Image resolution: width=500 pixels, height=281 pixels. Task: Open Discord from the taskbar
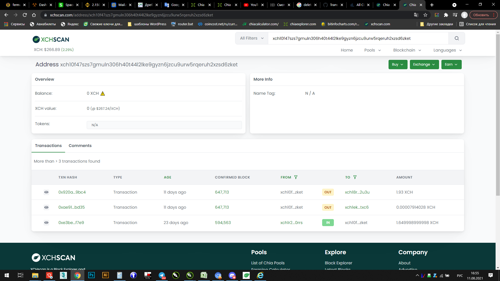click(232, 275)
